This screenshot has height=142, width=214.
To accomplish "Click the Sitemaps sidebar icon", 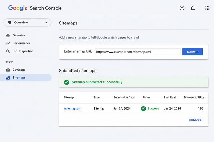I will (8, 78).
